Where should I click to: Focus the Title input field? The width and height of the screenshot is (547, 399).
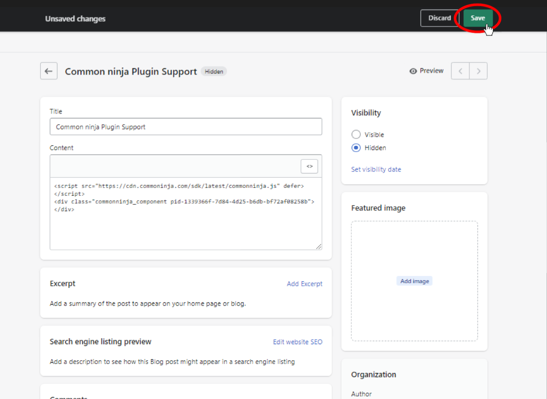(x=186, y=127)
